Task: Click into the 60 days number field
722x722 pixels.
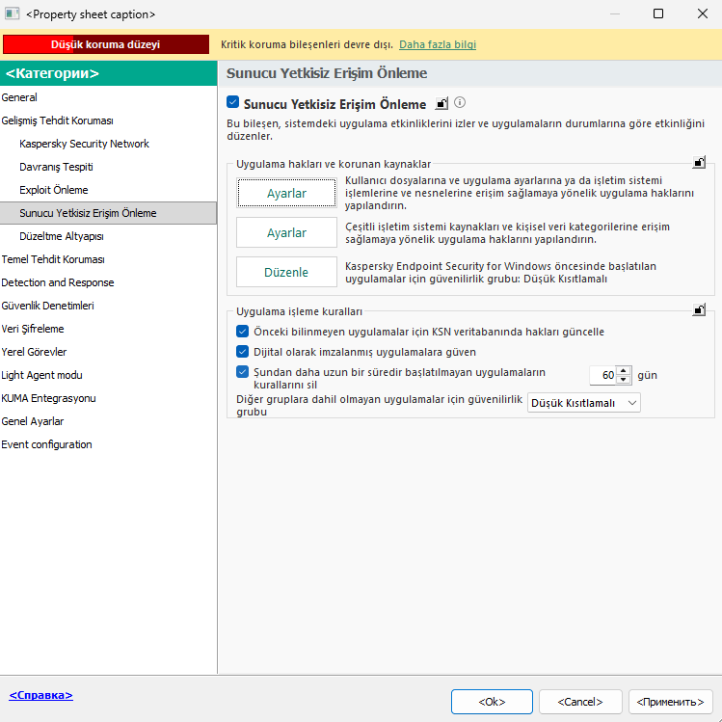Action: [x=602, y=375]
